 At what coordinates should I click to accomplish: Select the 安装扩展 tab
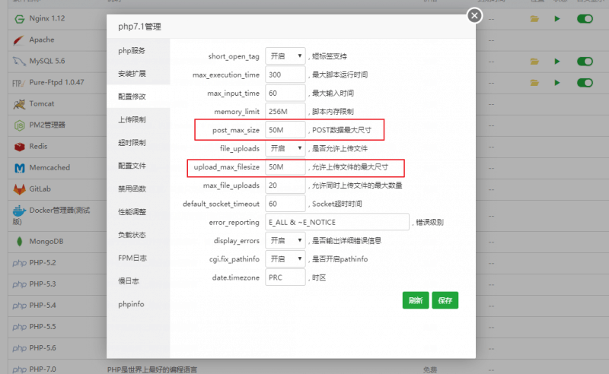139,73
